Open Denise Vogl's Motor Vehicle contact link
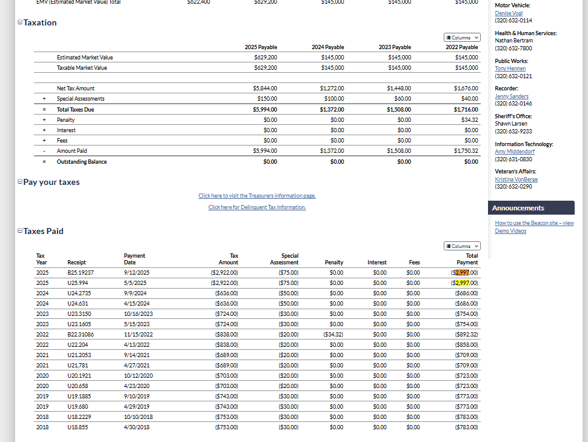 point(507,13)
